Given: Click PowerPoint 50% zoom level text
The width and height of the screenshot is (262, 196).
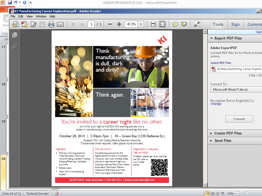Looking at the screenshot, I should (x=230, y=194).
